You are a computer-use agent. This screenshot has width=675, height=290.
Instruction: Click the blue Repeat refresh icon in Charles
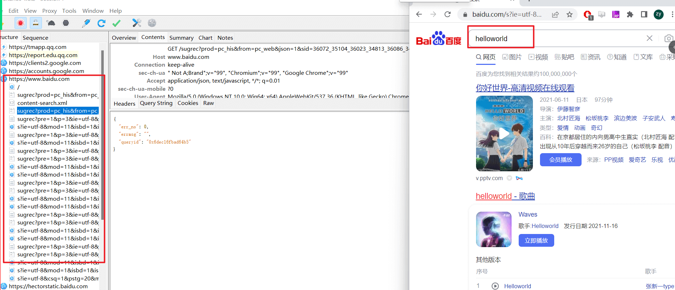point(101,23)
